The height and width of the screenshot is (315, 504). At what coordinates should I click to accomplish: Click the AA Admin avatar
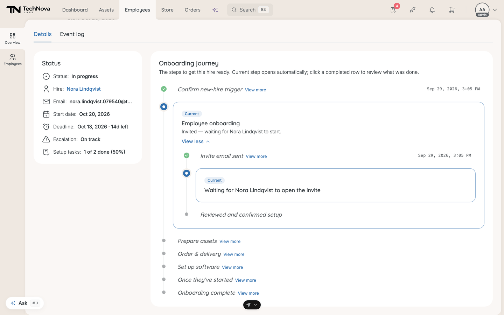[482, 10]
